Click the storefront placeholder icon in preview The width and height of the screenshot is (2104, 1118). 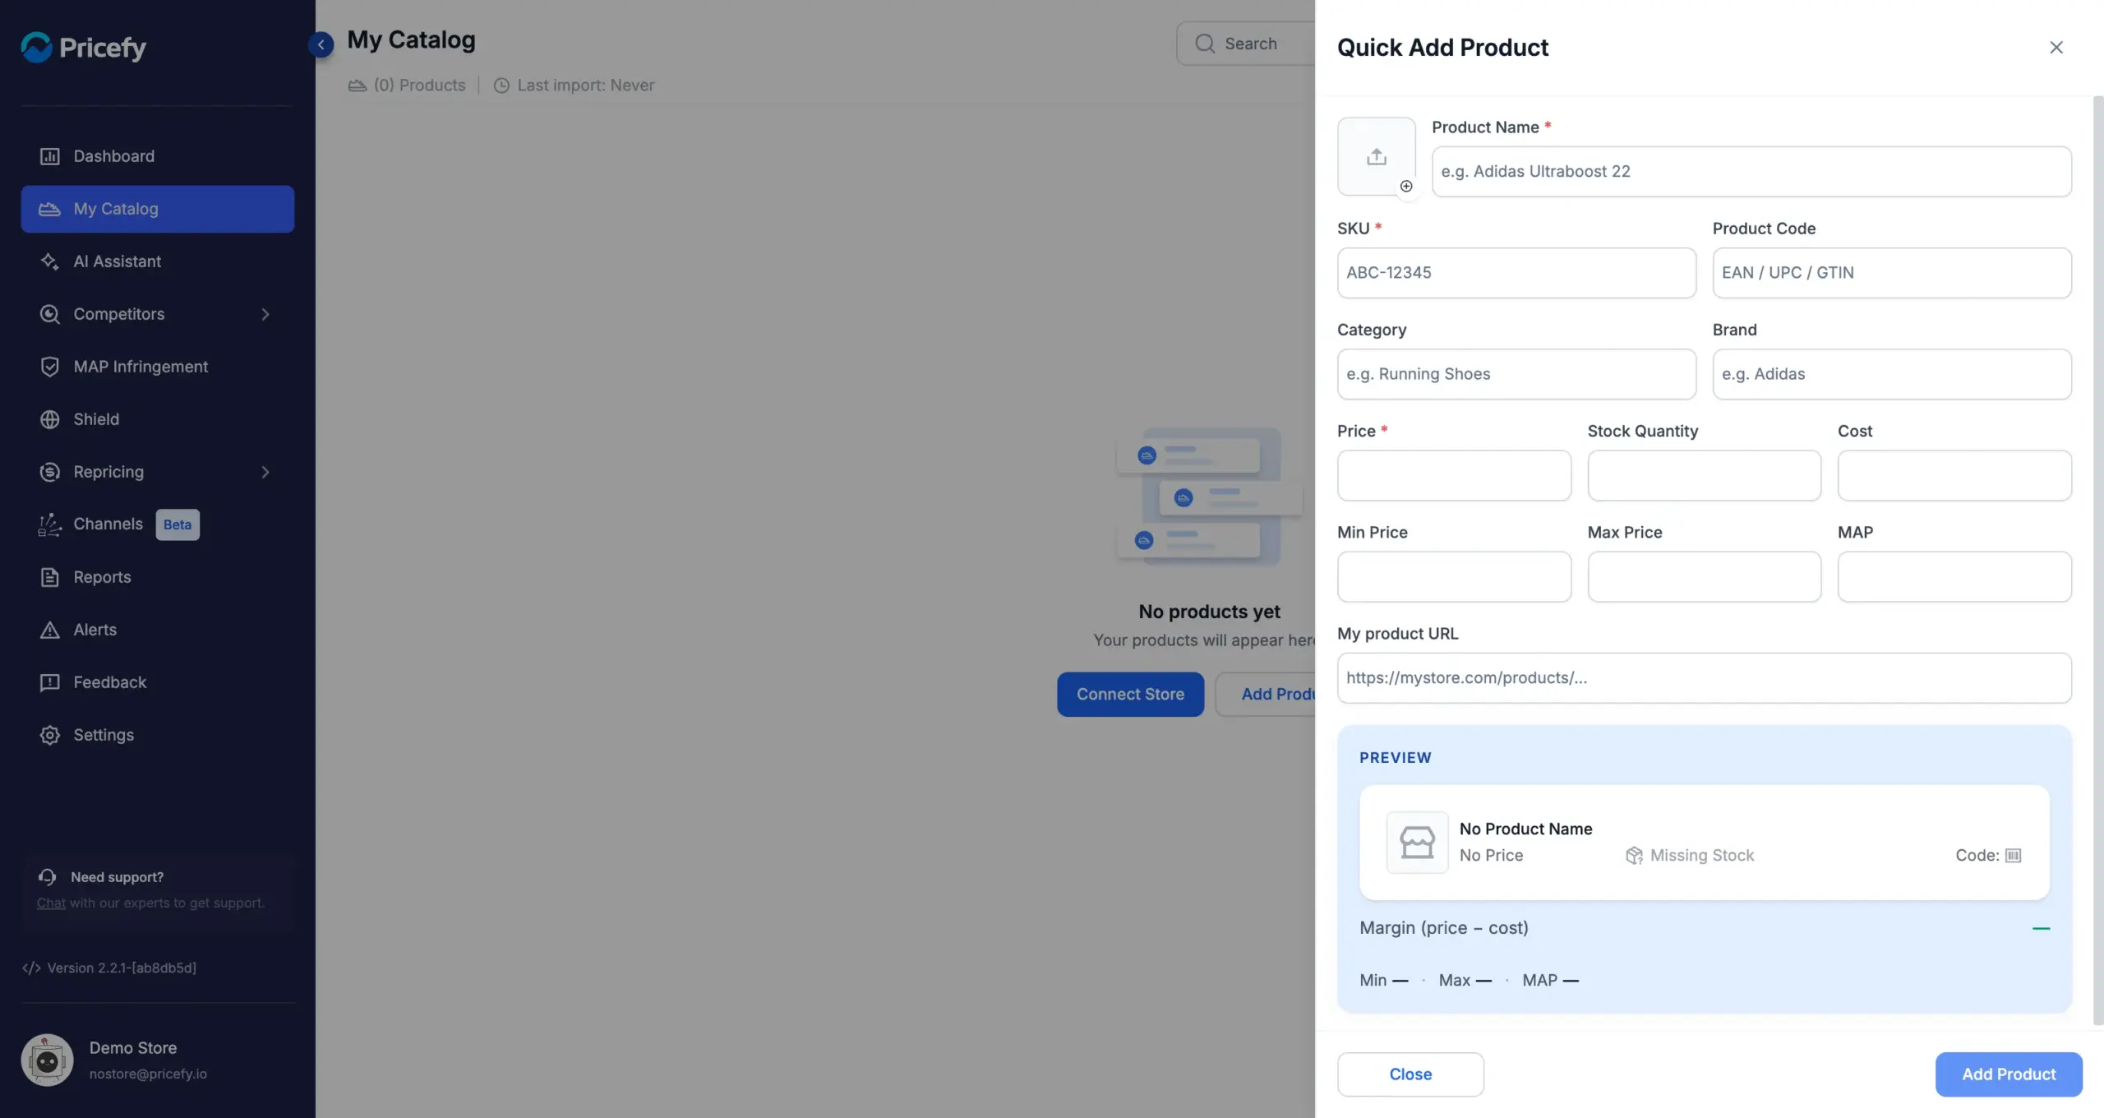1417,842
